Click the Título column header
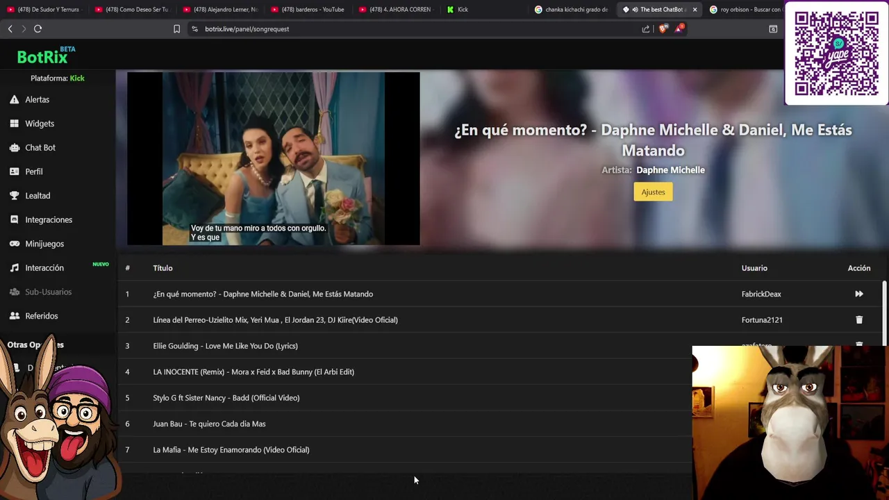Viewport: 889px width, 500px height. click(x=163, y=268)
